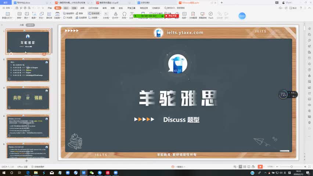The width and height of the screenshot is (313, 176).
Task: Collapse the ribbon with the up chevron
Action: point(309,8)
